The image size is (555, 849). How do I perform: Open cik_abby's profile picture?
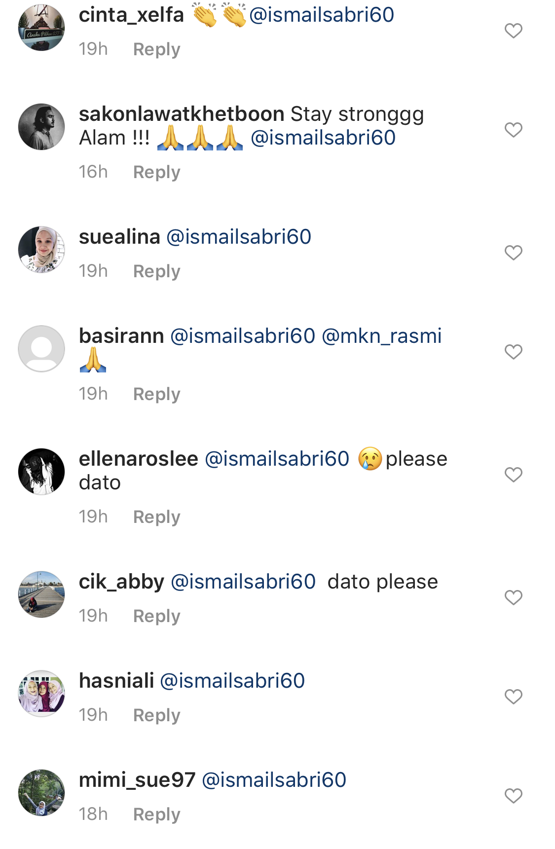pyautogui.click(x=41, y=594)
